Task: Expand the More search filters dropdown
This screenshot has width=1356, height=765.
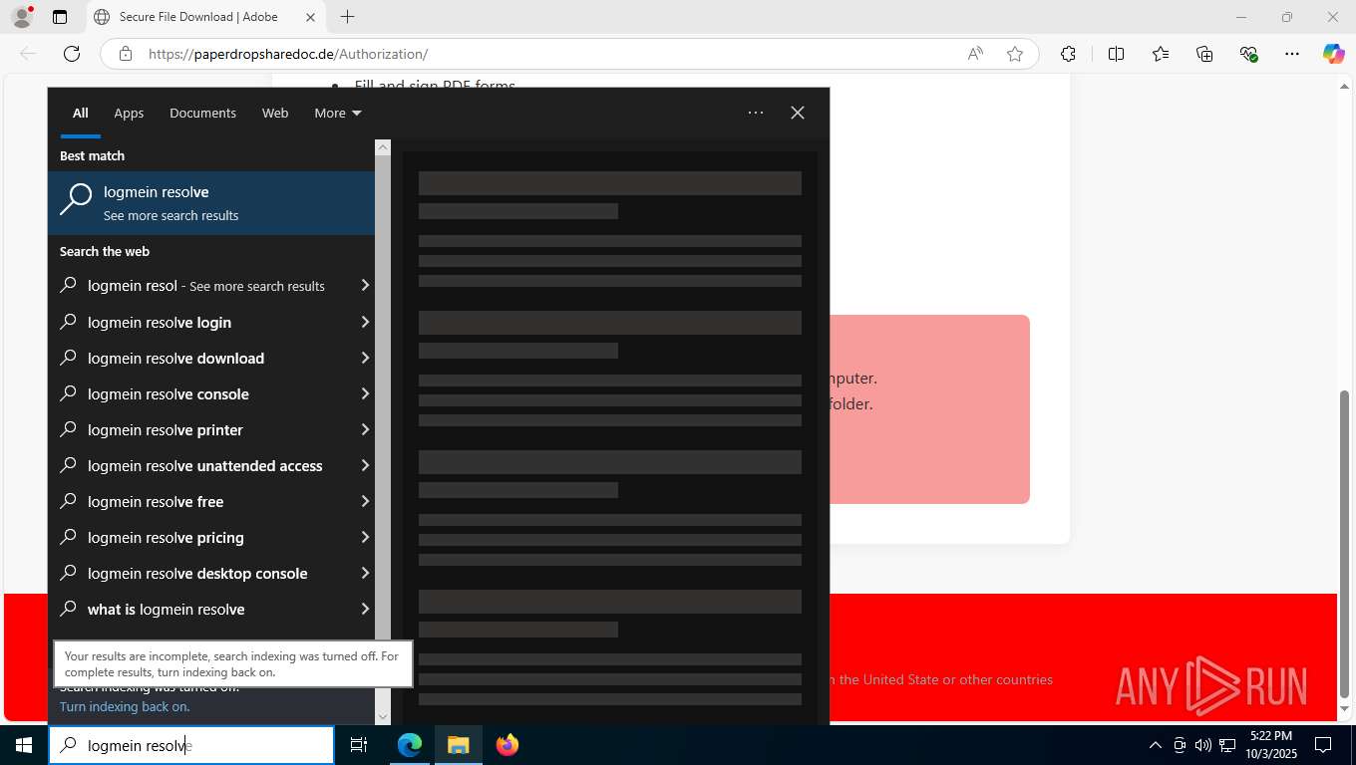Action: click(x=338, y=113)
